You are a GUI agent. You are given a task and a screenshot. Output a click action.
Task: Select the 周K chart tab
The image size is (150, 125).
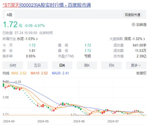click(87, 65)
